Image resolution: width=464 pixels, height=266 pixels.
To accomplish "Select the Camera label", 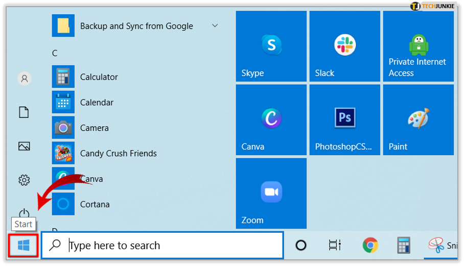I will click(x=95, y=128).
